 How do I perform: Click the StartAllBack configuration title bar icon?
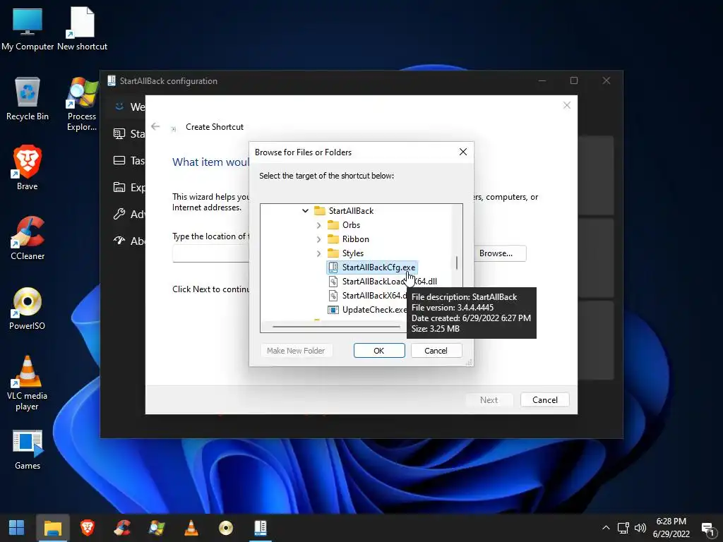click(x=111, y=80)
